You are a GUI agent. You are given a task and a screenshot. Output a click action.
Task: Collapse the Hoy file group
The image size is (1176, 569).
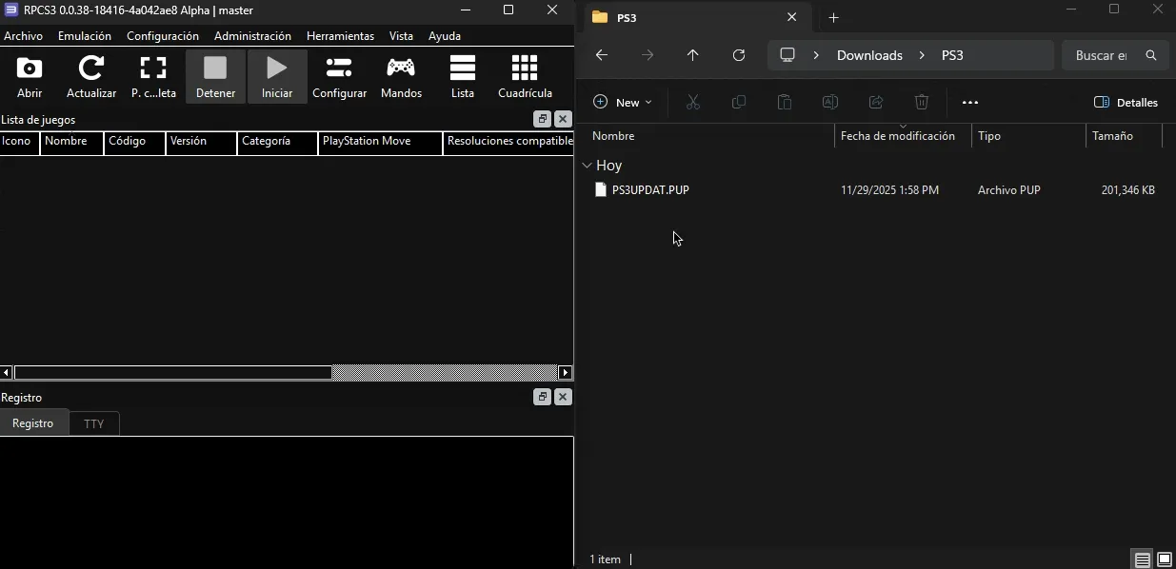[587, 166]
